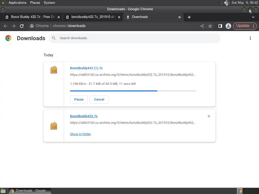Screen dimensions: 259x194
Task: Go back using the browser back arrow
Action: (6, 26)
